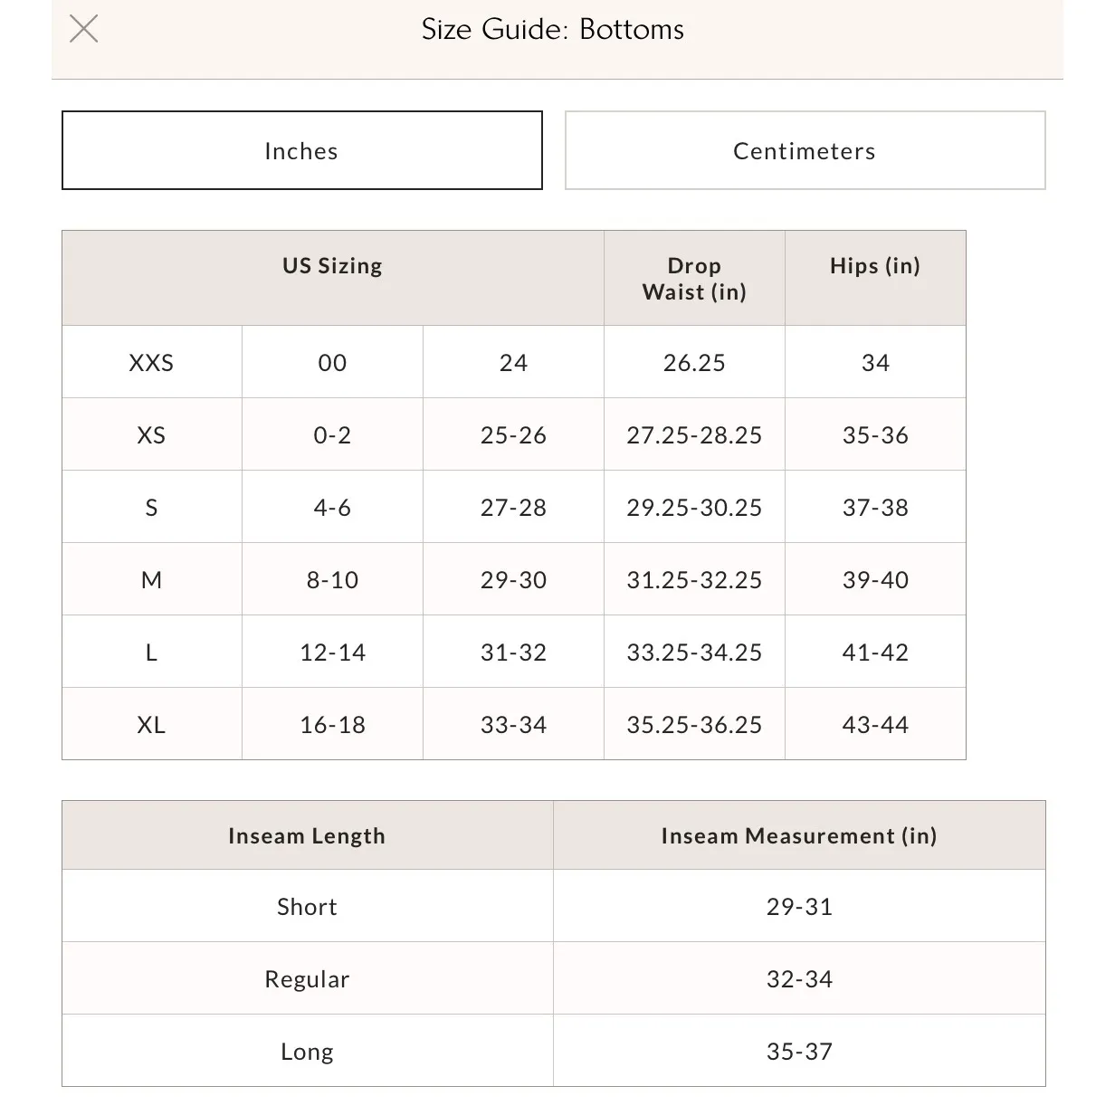Click the L size row label
Image resolution: width=1115 pixels, height=1115 pixels.
click(x=151, y=652)
